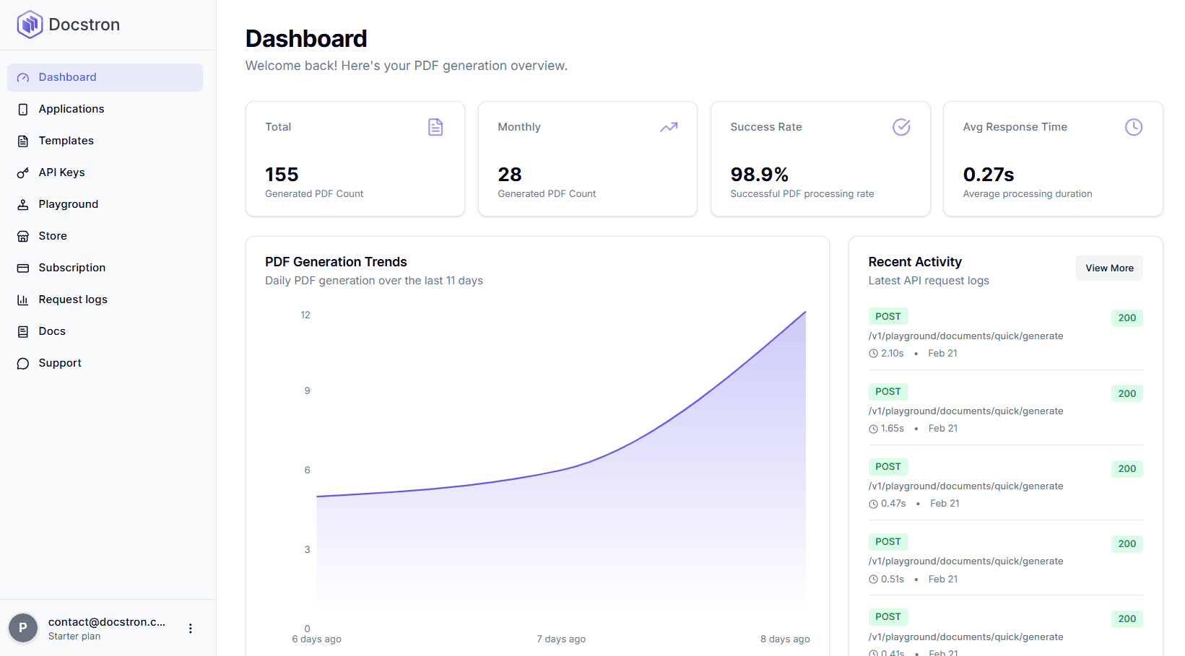Image resolution: width=1185 pixels, height=656 pixels.
Task: Click the clock icon on Avg Response Time
Action: (x=1133, y=127)
